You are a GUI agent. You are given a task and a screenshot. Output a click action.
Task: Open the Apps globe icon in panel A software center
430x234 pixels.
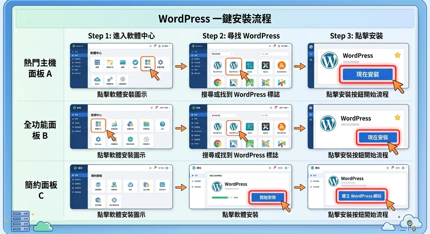pos(135,62)
